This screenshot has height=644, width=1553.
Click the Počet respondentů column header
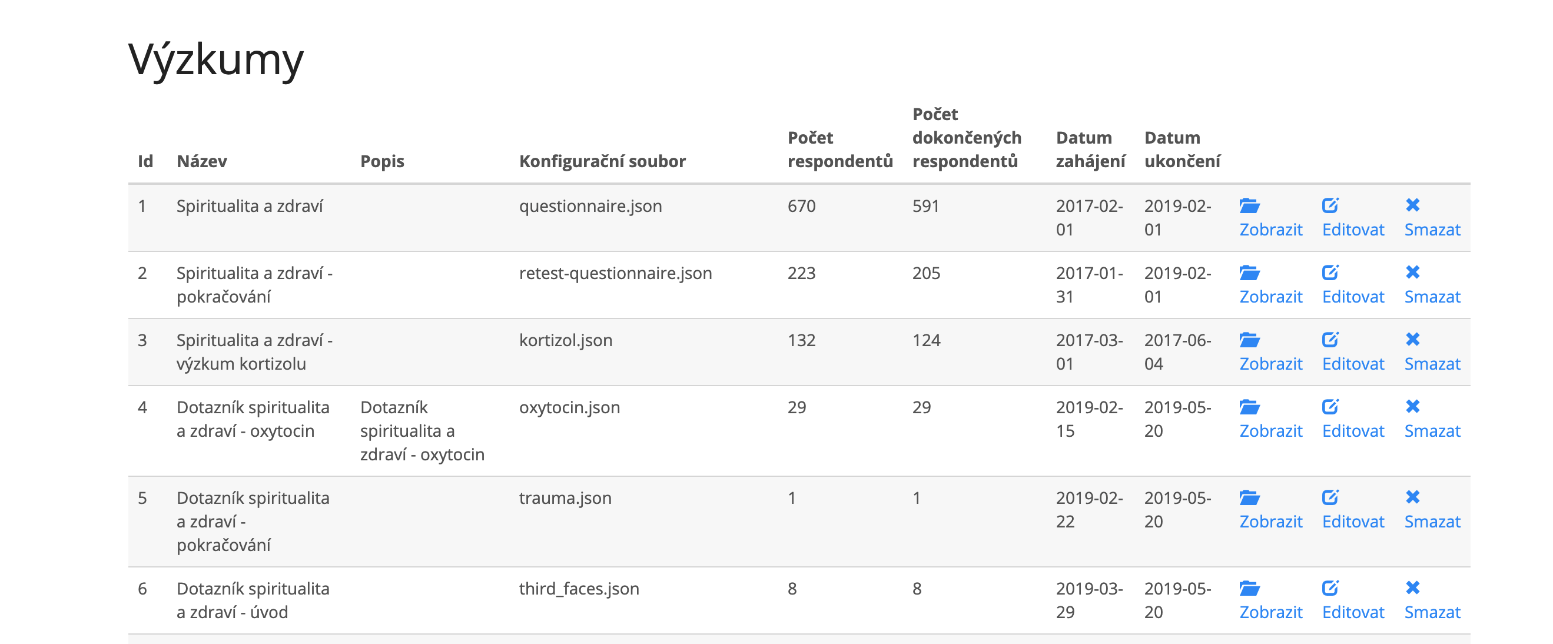pos(840,150)
